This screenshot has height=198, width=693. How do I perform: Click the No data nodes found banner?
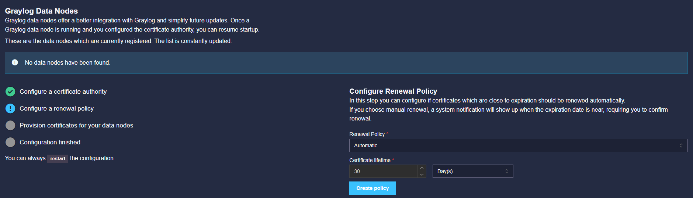tap(346, 63)
